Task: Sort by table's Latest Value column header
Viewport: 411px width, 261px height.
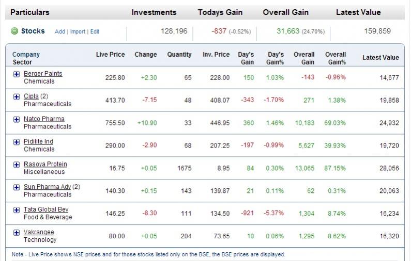Action: point(380,58)
